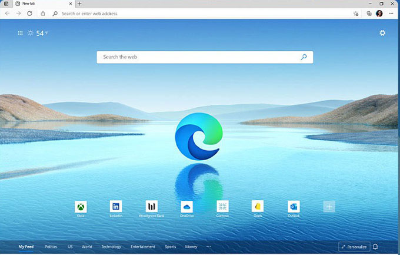
Task: Open the Outlook quick link
Action: (294, 209)
